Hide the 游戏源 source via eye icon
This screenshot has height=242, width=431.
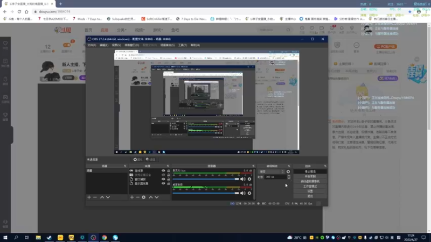click(x=163, y=170)
